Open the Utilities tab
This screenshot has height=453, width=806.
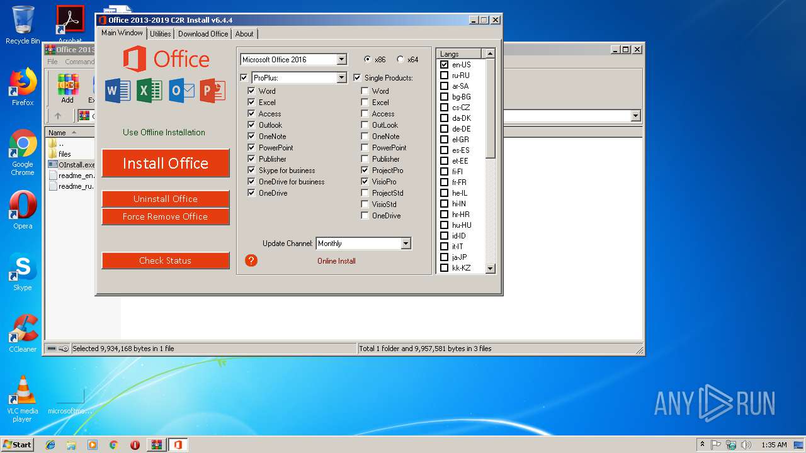(161, 34)
